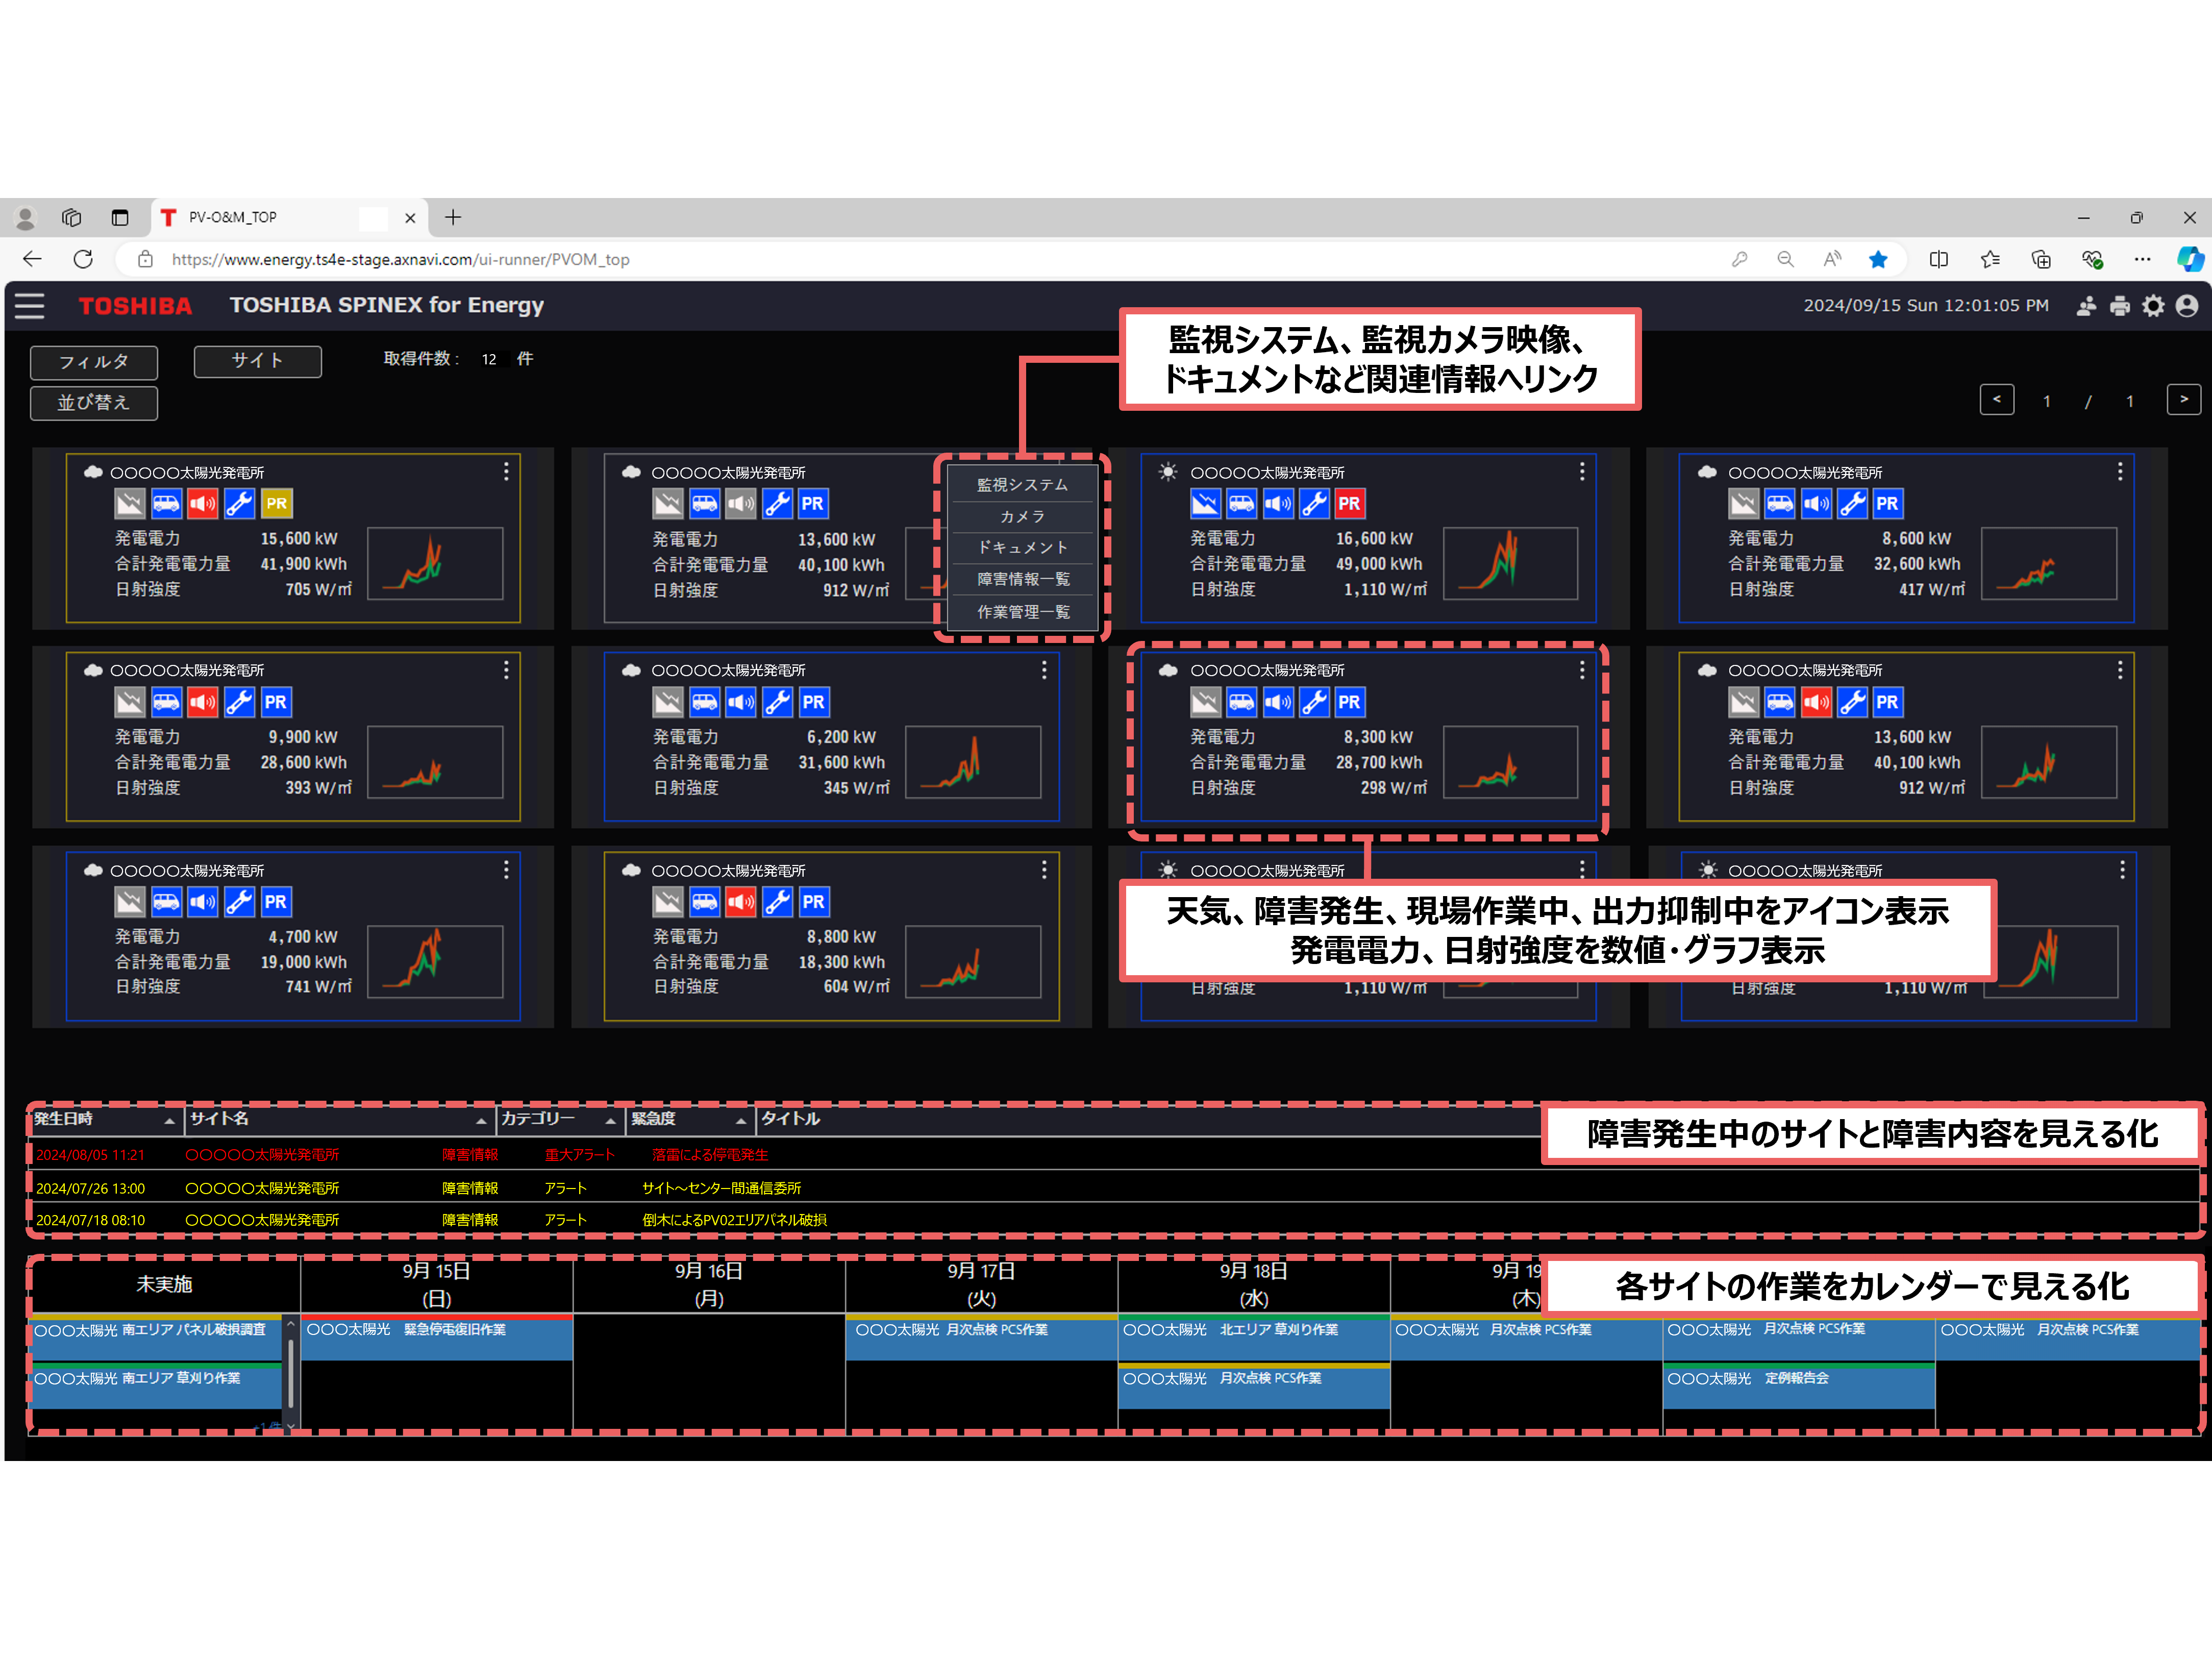The height and width of the screenshot is (1659, 2212).
Task: Click the サイト button
Action: pos(258,361)
